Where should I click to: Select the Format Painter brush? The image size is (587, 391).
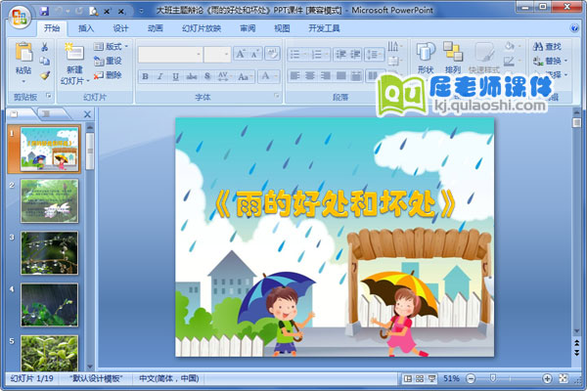(45, 75)
